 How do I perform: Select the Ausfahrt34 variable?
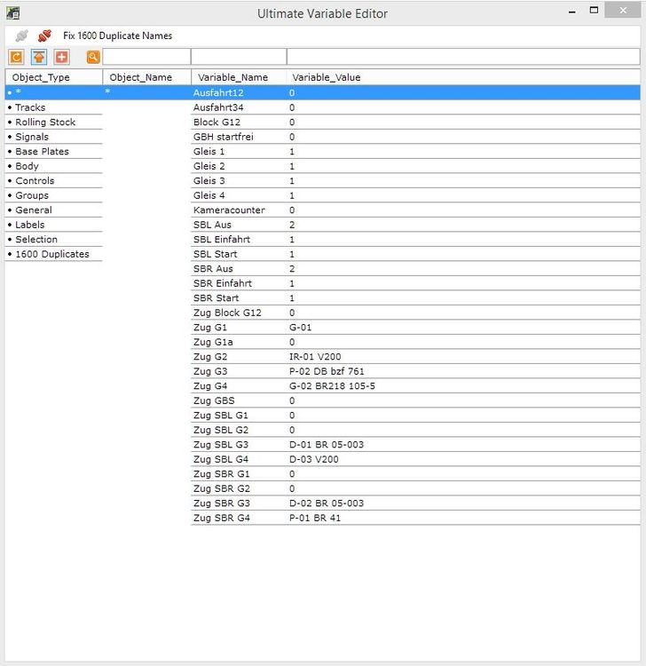[x=218, y=107]
